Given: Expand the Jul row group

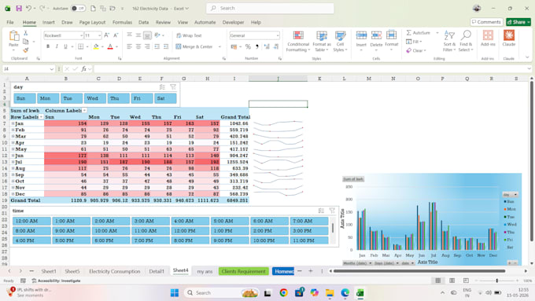Looking at the screenshot, I should (13, 162).
